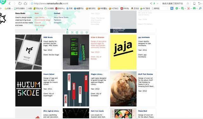The height and width of the screenshot is (119, 203).
Task: Click the blue magnifier icon in bookmarks bar
Action: tap(200, 9)
